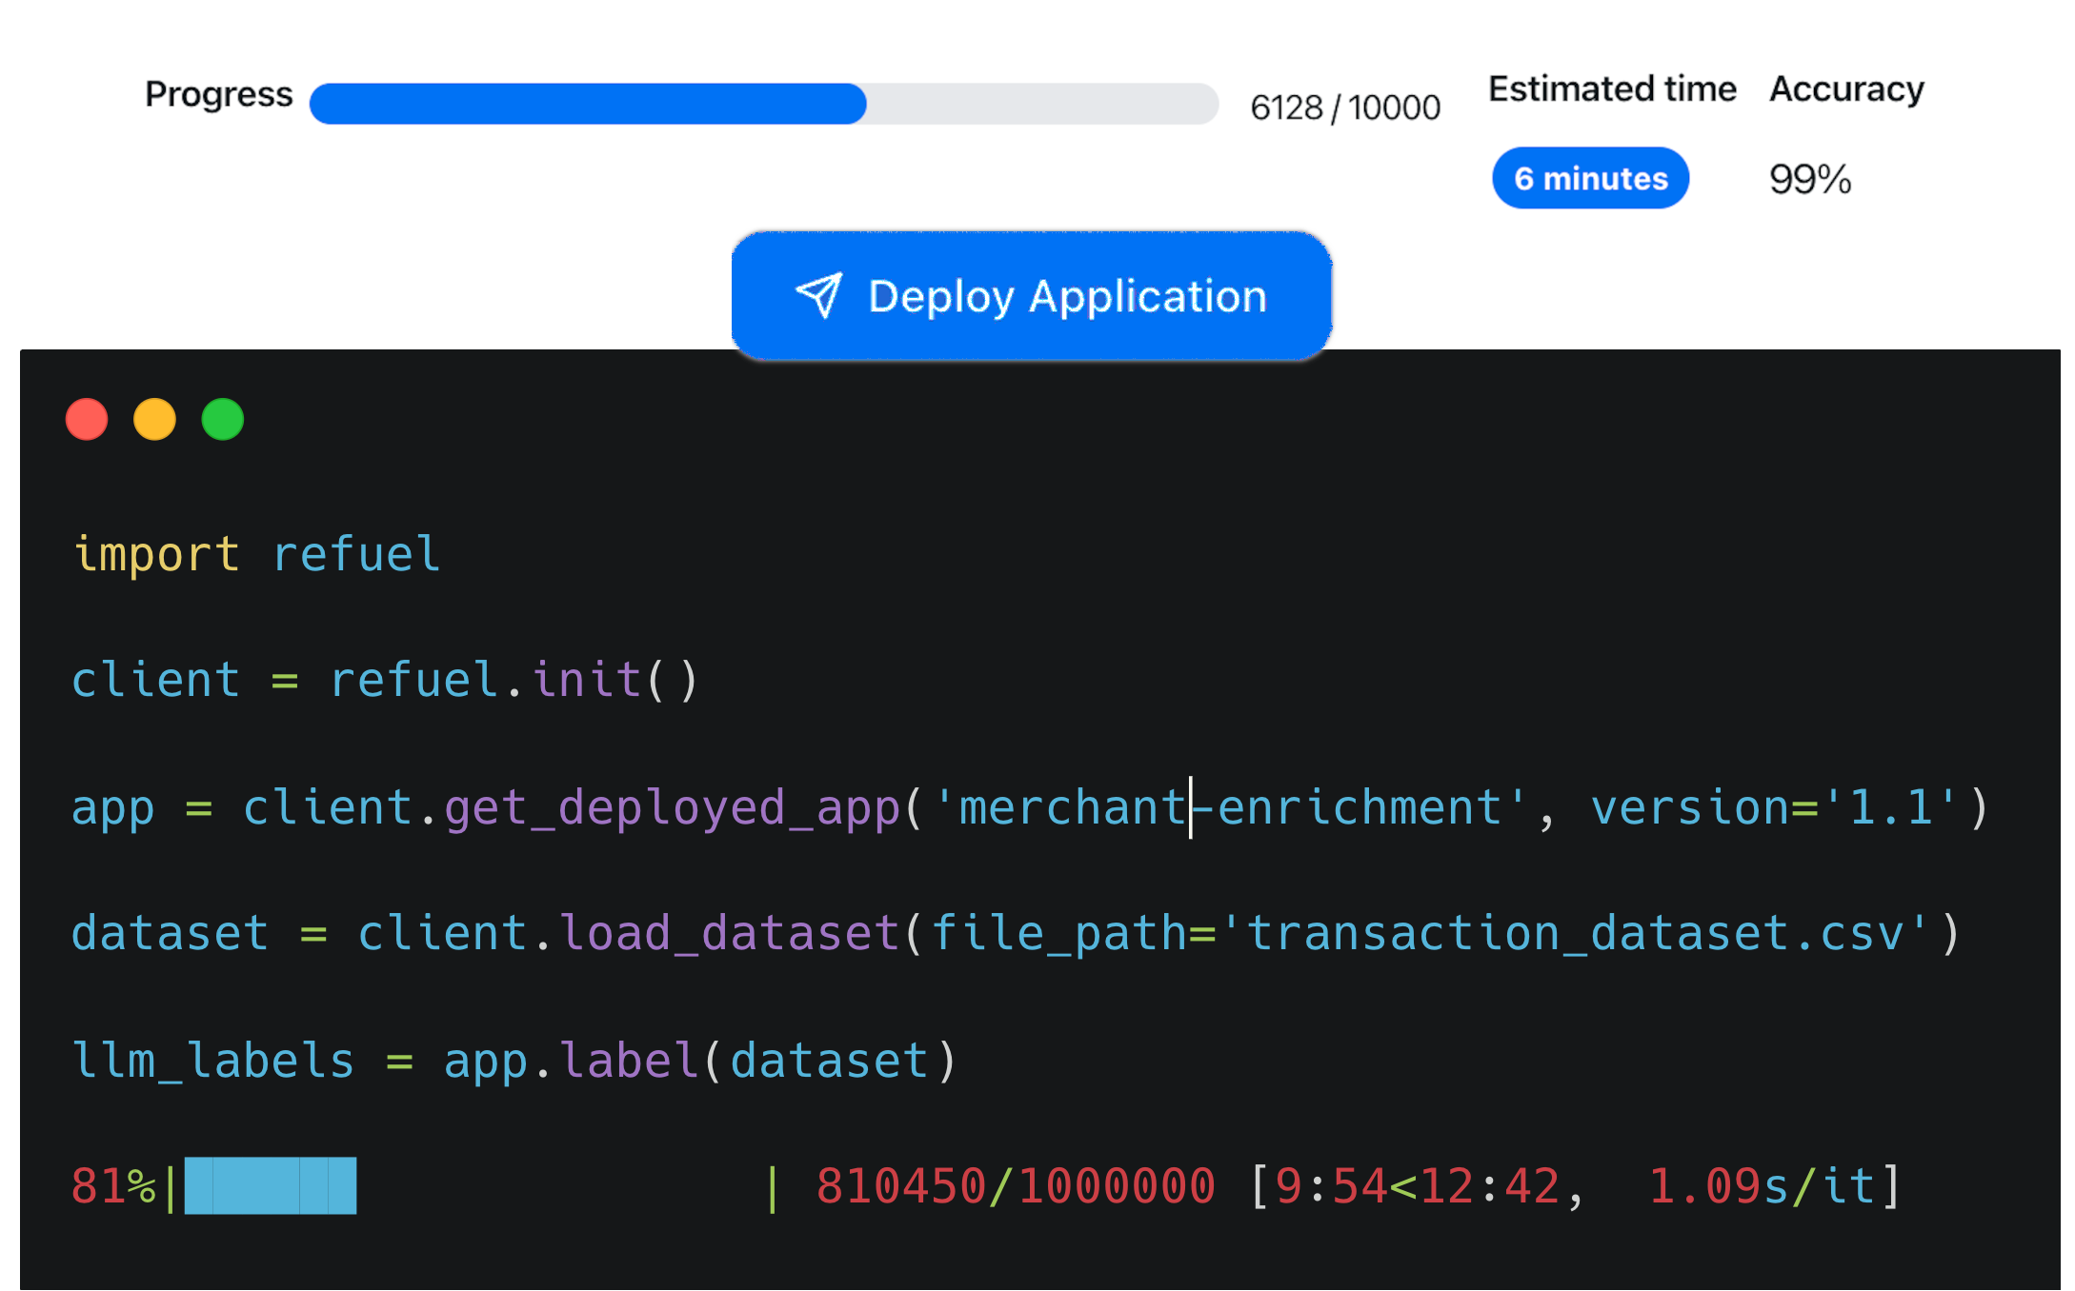Viewport: 2075px width, 1291px height.
Task: Click the 99% accuracy value
Action: [1809, 179]
